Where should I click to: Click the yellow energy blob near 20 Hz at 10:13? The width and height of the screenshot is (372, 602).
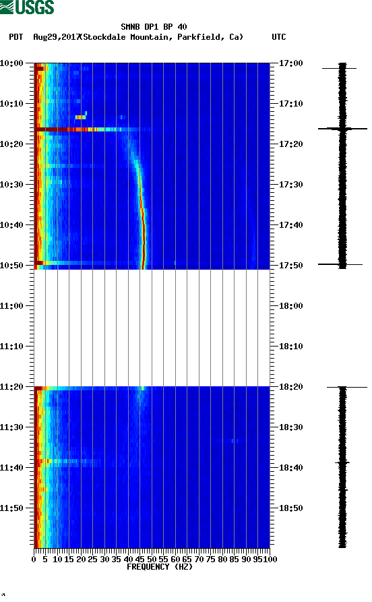[81, 117]
